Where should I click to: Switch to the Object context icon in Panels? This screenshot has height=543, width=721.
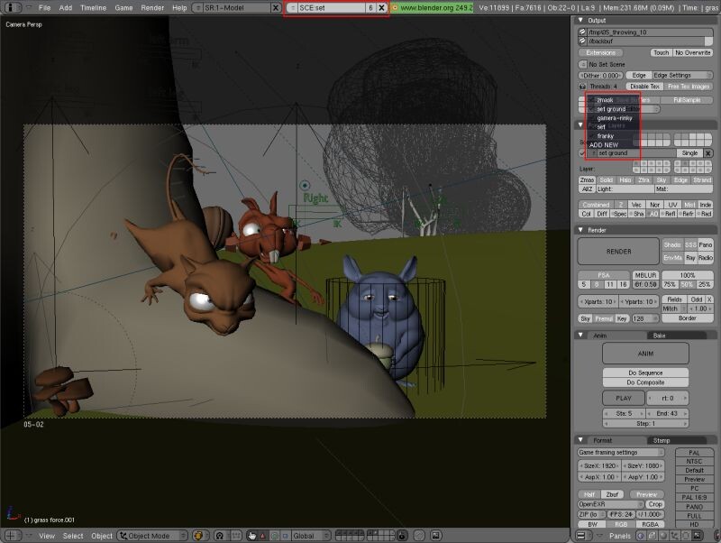[x=674, y=536]
